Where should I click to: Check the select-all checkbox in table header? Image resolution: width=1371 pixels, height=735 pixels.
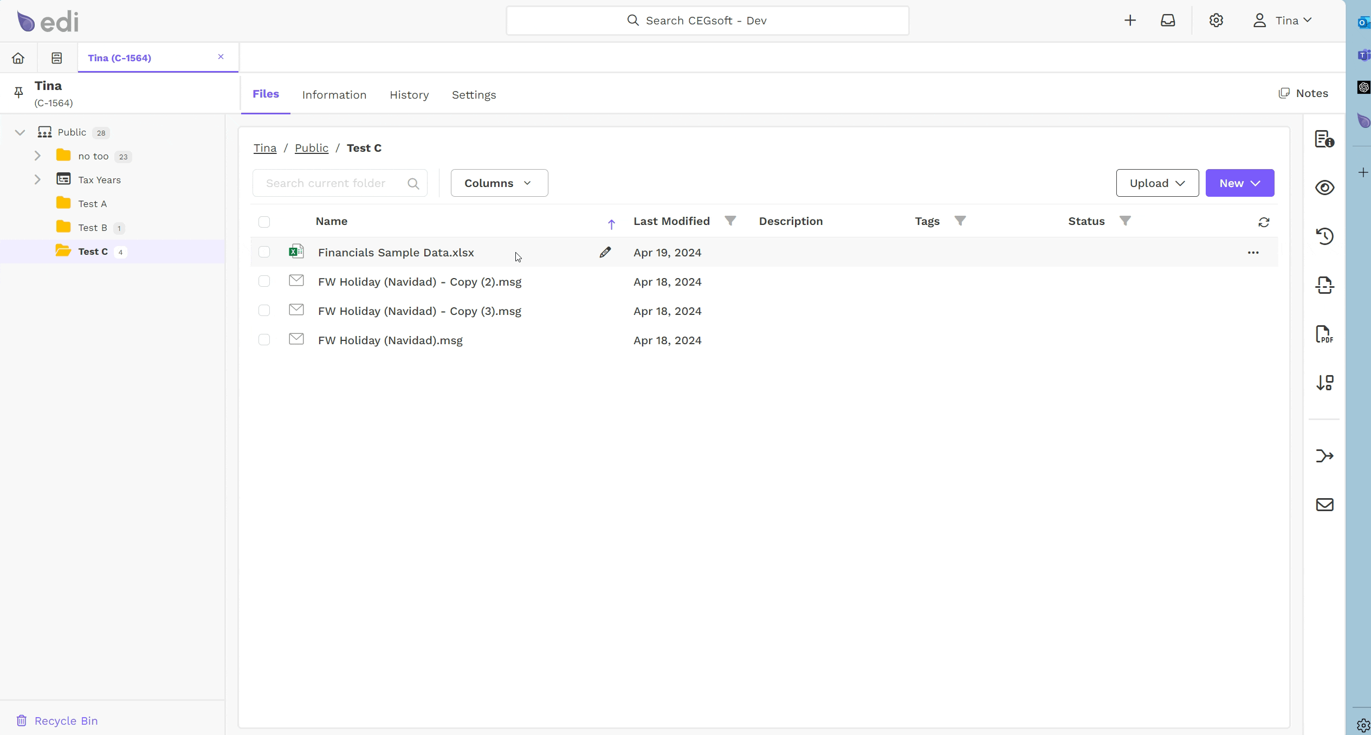click(x=264, y=222)
